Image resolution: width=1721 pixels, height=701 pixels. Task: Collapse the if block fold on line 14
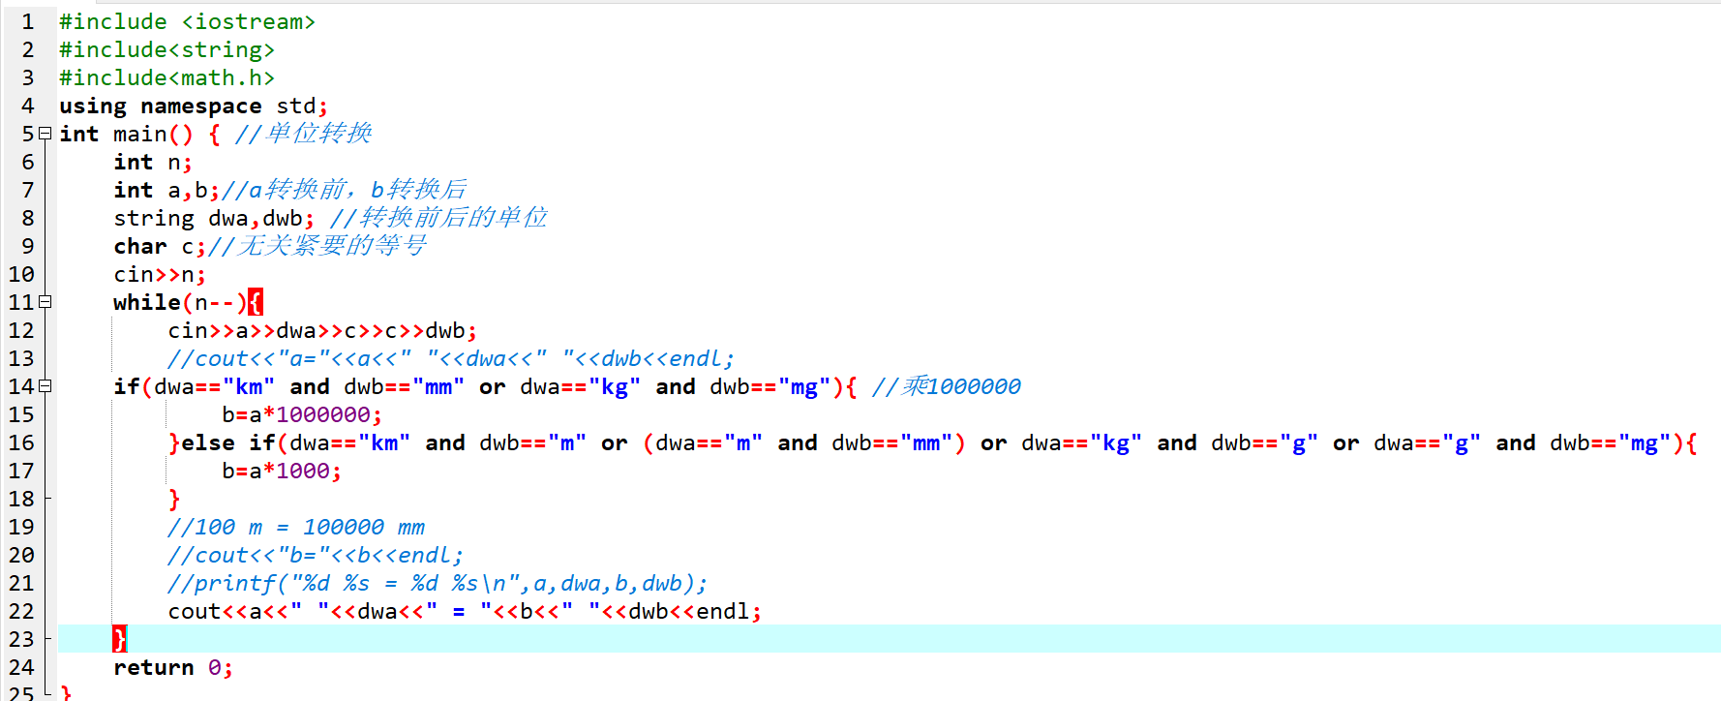45,386
